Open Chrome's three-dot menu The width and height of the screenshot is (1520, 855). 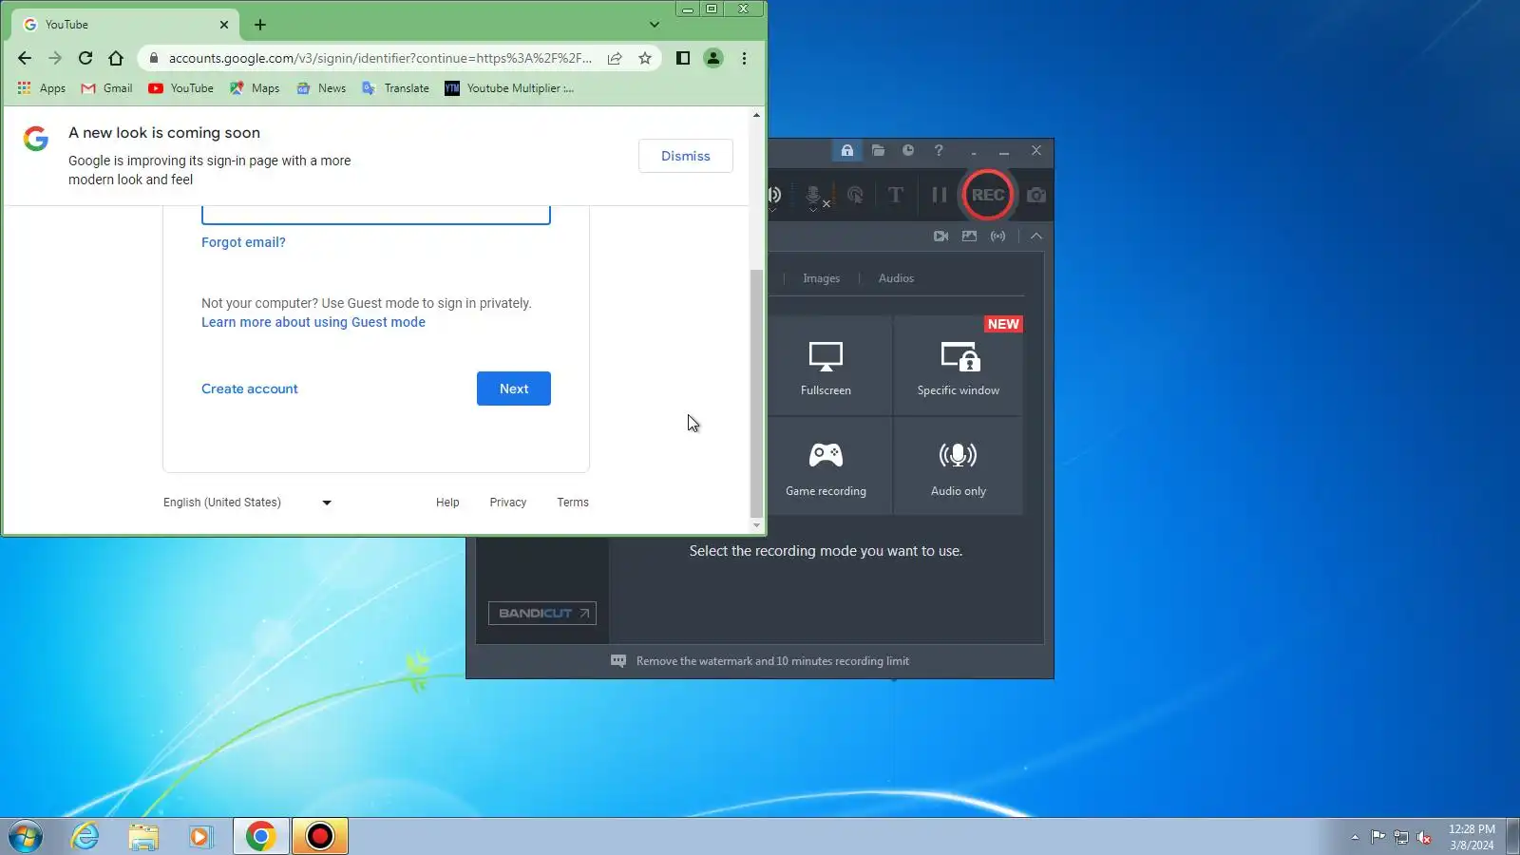point(744,58)
